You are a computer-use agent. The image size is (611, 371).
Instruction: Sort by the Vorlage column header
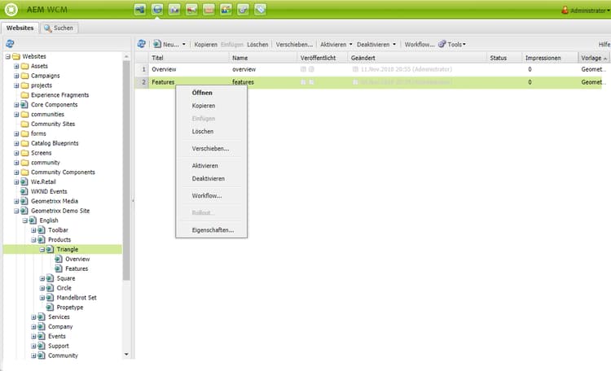(594, 58)
